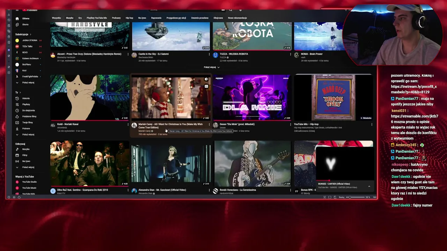Screen dimensions: 447x251
Task: Open Alexandra Stan - Mr. Saxobeat title
Action: (x=162, y=190)
